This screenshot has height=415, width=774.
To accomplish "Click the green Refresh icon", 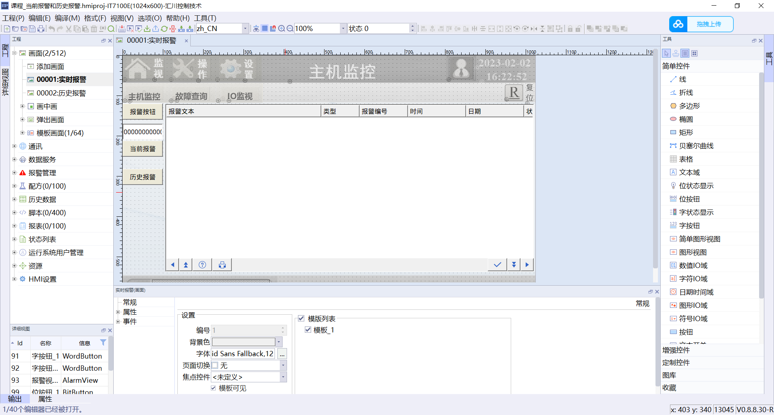I will (164, 29).
